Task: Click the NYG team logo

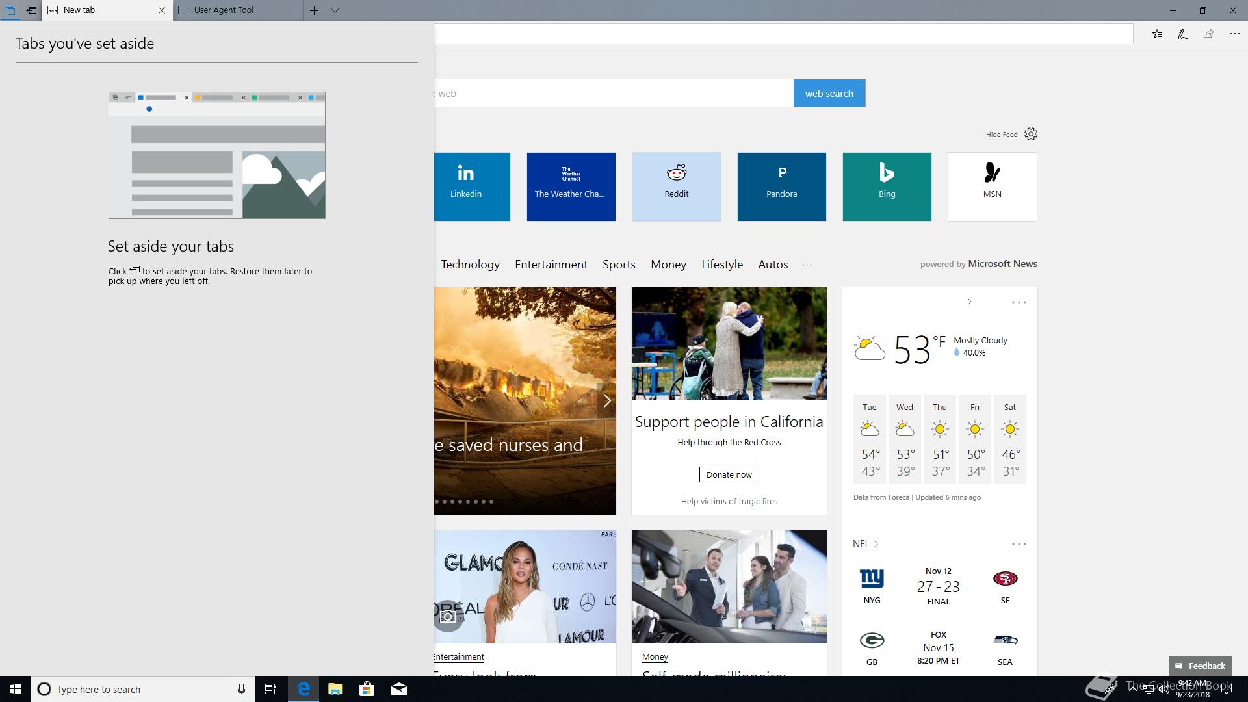Action: [872, 578]
